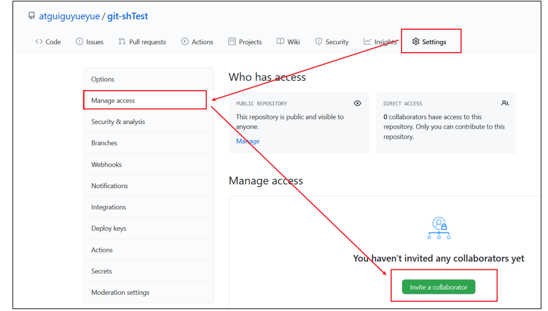Open the Issues tab
Viewport: 548px width, 311px height.
pyautogui.click(x=90, y=42)
